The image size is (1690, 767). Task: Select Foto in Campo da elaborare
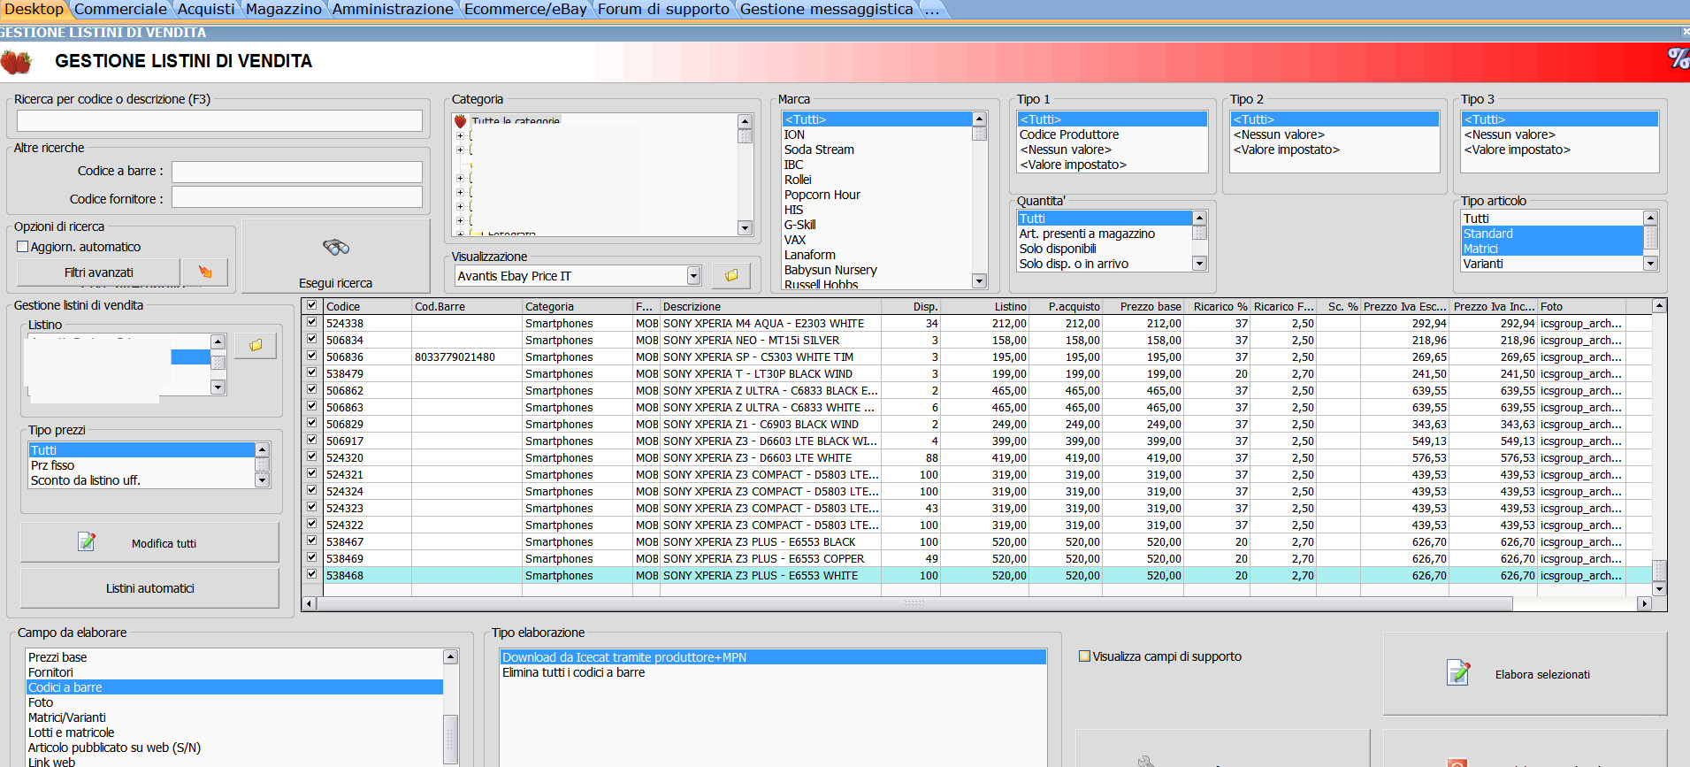(41, 702)
